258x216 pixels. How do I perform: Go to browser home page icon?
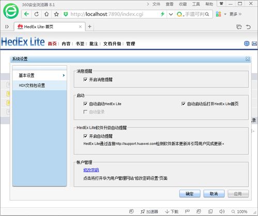tap(47, 14)
